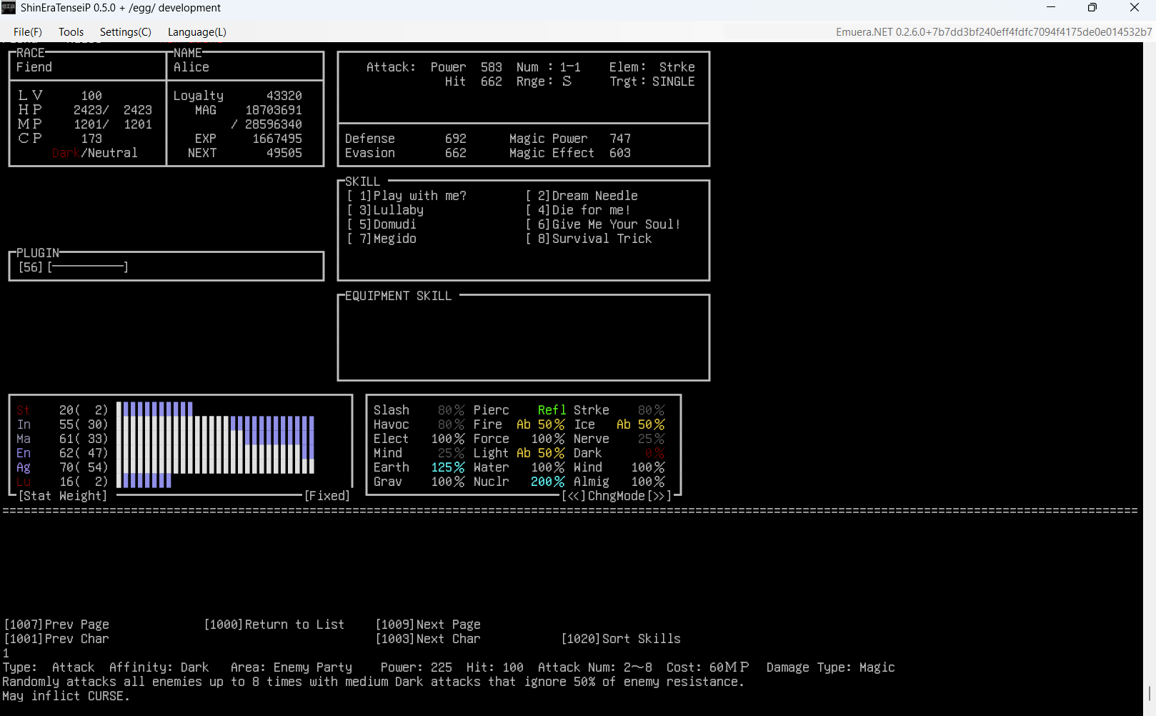Go to [1001] Prev Char
Viewport: 1156px width, 716px height.
point(56,639)
